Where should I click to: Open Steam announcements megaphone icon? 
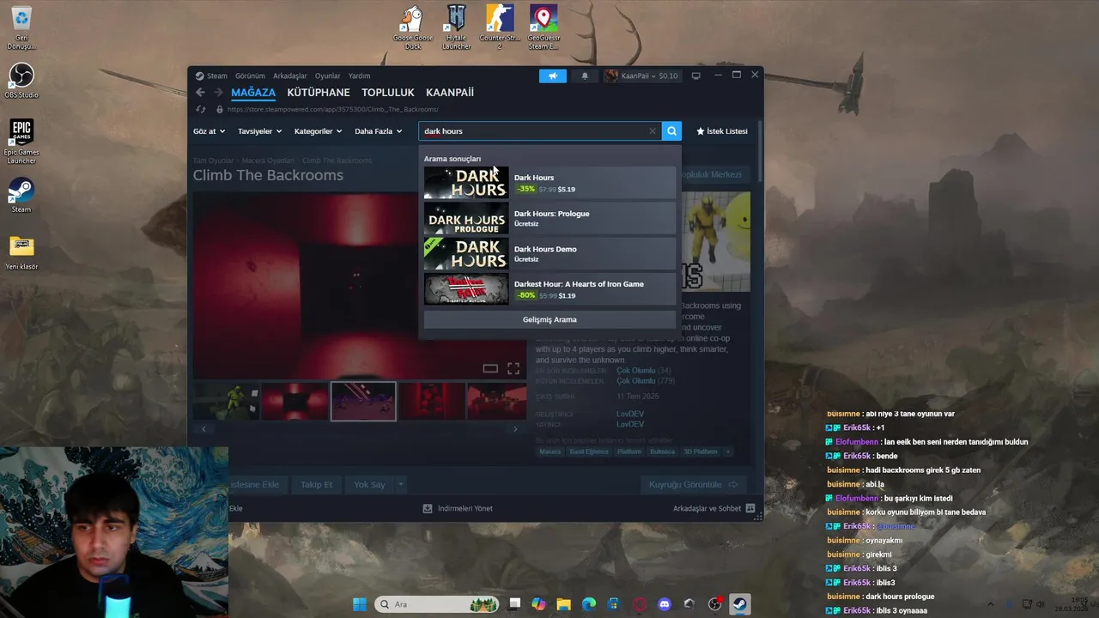pos(553,76)
